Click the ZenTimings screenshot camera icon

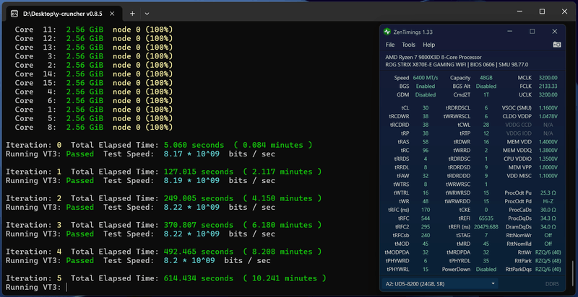[x=556, y=45]
